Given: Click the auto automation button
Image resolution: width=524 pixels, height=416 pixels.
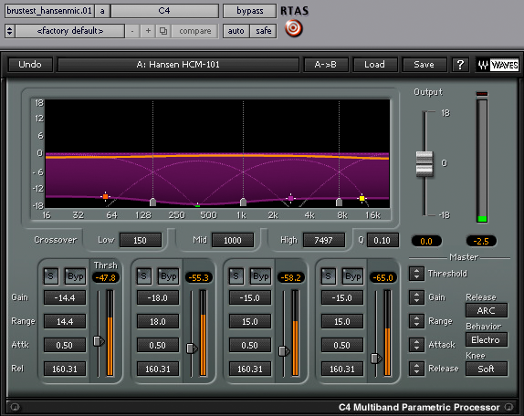Looking at the screenshot, I should 236,31.
